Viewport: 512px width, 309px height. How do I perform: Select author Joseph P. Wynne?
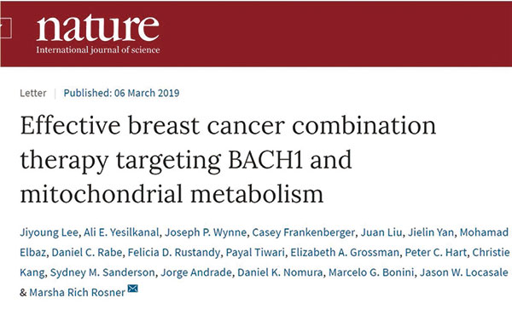tap(206, 232)
